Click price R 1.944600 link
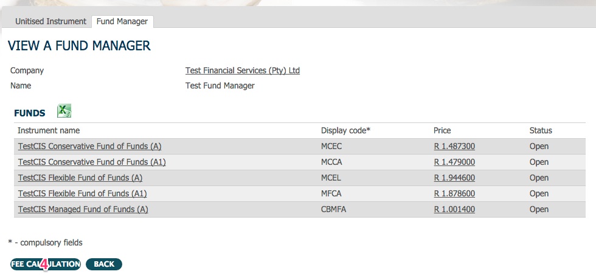Image resolution: width=596 pixels, height=277 pixels. click(x=454, y=178)
